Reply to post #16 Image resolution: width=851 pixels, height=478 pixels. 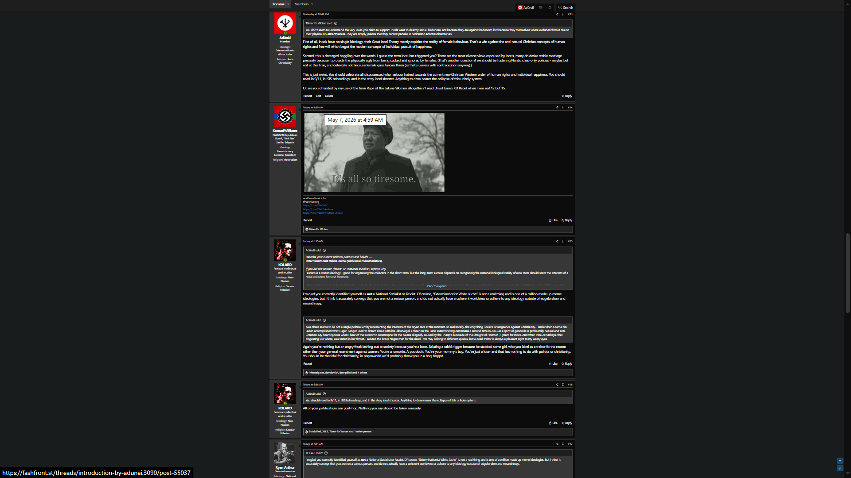tap(567, 423)
